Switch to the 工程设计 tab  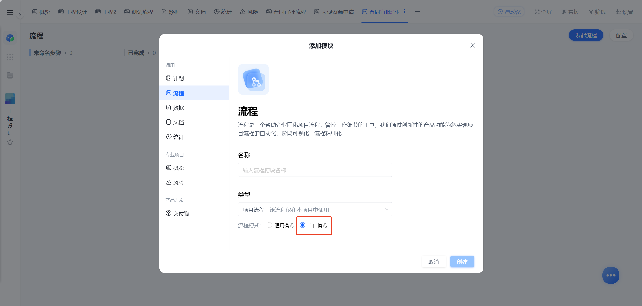[73, 12]
